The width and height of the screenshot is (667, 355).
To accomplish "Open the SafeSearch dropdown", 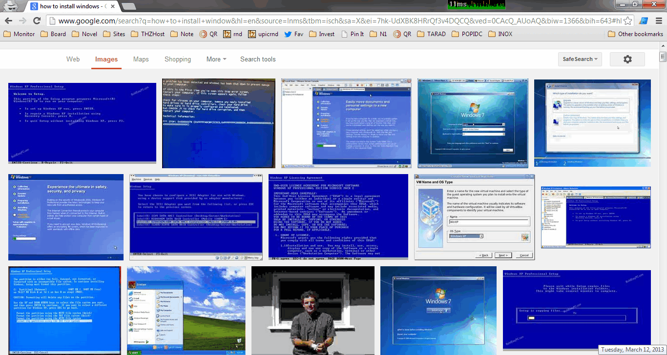I will coord(580,59).
